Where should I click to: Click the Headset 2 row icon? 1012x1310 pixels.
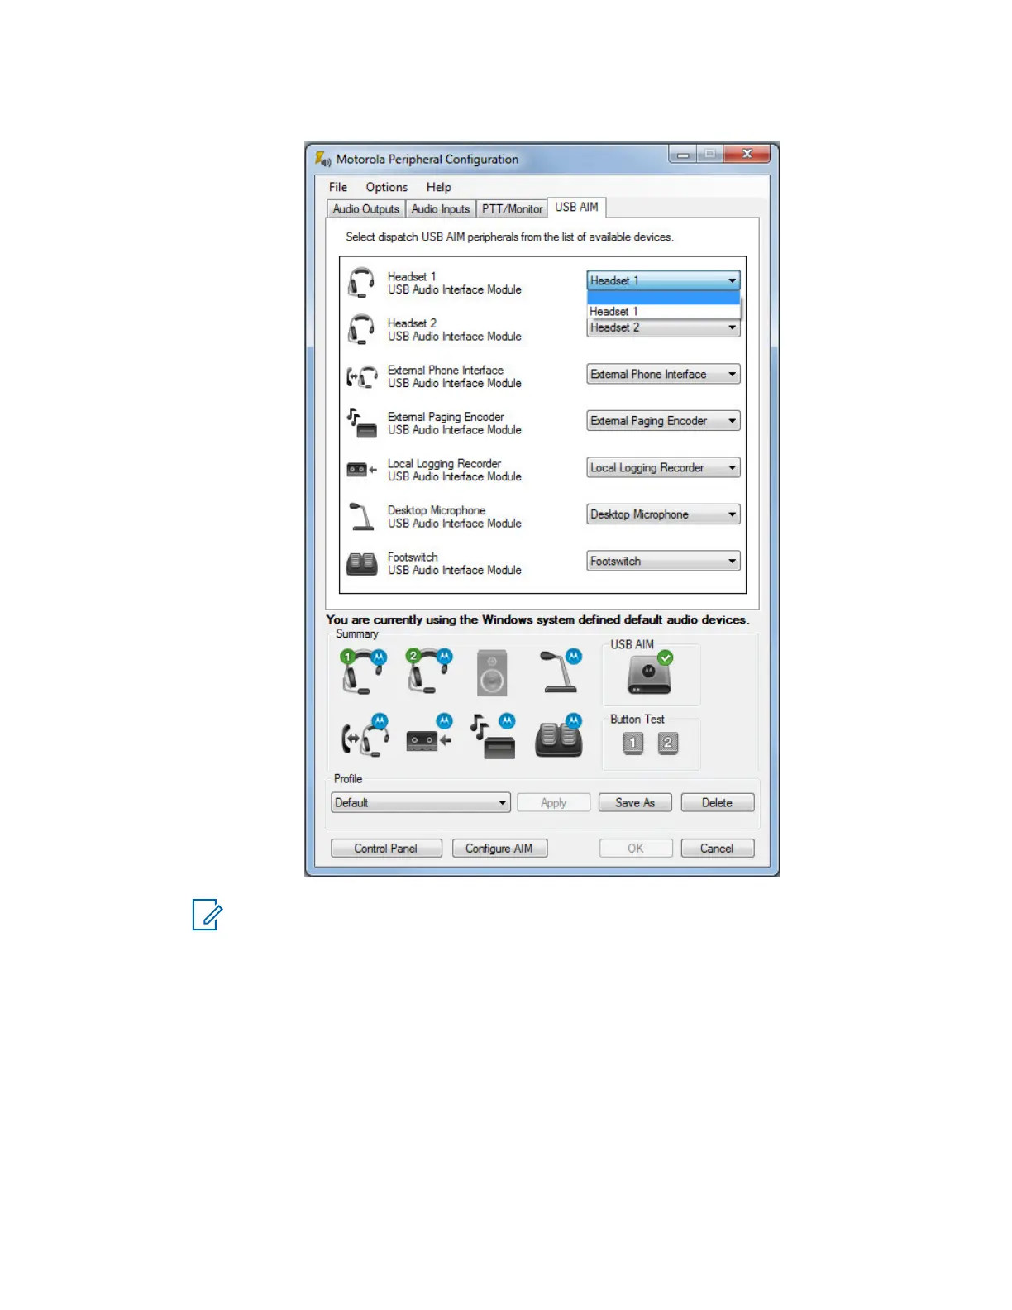[x=360, y=329]
